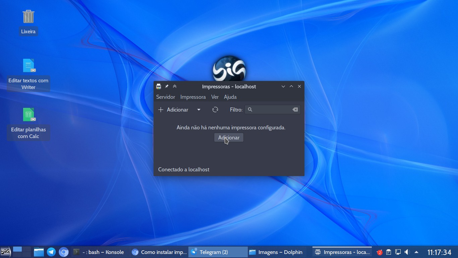The width and height of the screenshot is (458, 258).
Task: Minimize the Impressoras window with down chevron
Action: click(283, 86)
